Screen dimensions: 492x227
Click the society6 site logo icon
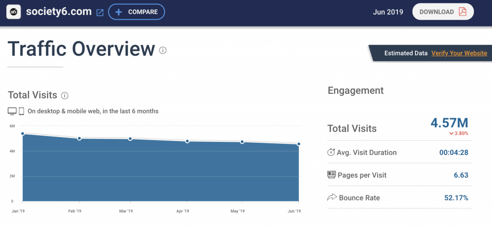point(14,12)
